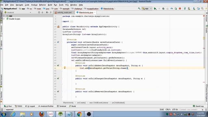Open Project Structure icon in toolbar

198,9
